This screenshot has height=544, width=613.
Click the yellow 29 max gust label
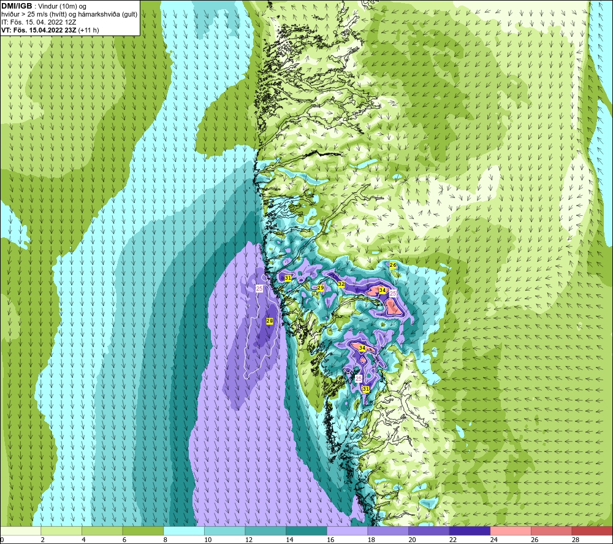[320, 288]
